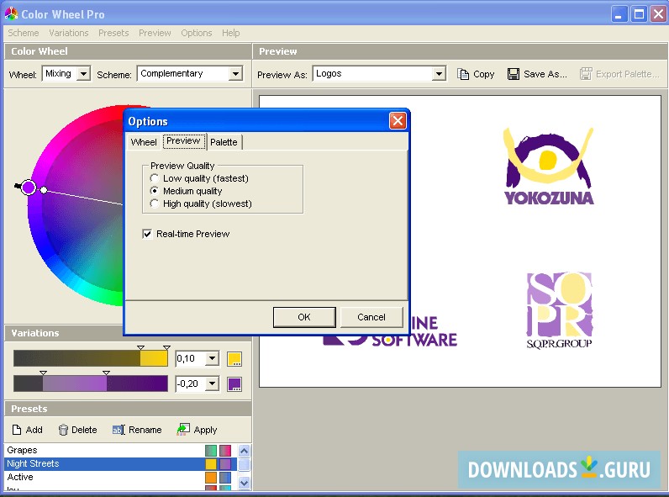Select the Night Streets preset
This screenshot has height=497, width=669.
[x=120, y=463]
